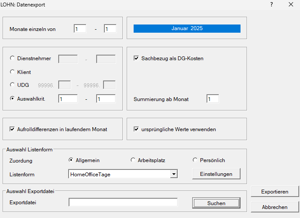Toggle ursprüngliche Werte verwenden checkbox
The height and width of the screenshot is (218, 300).
point(137,129)
